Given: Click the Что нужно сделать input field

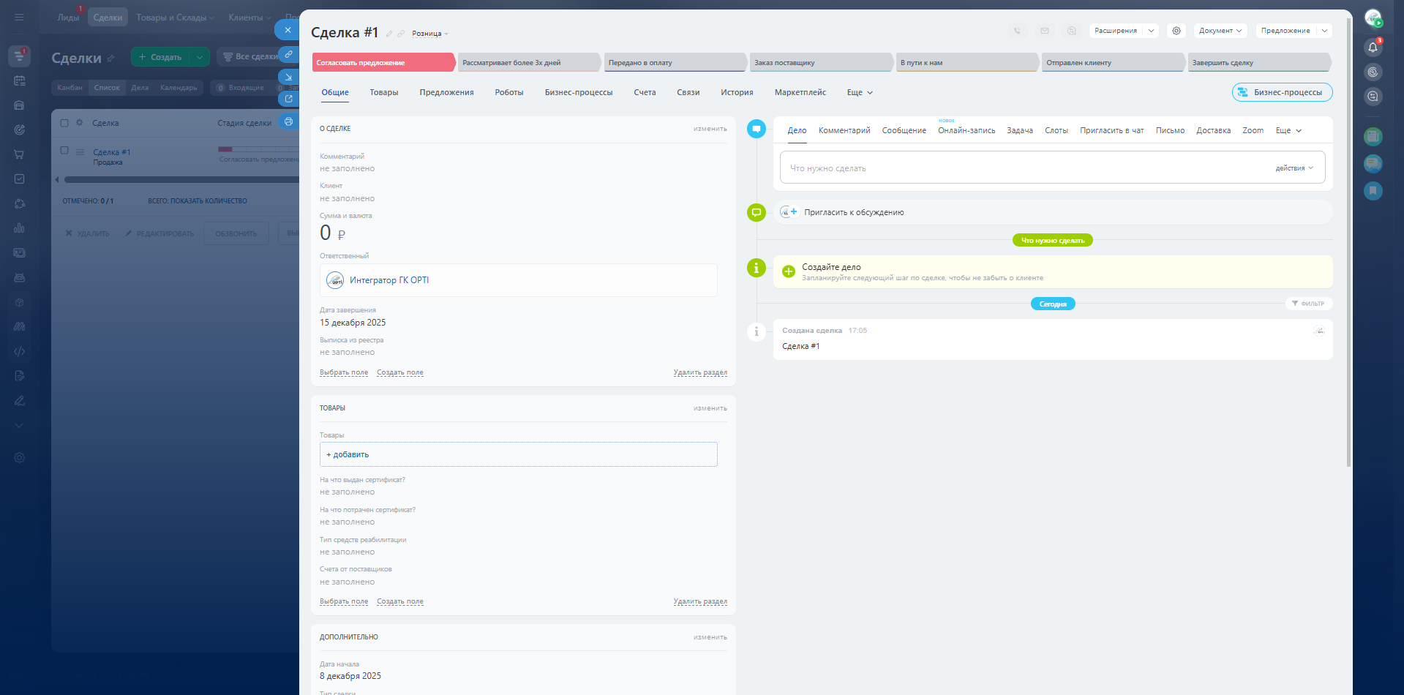Looking at the screenshot, I should pyautogui.click(x=1024, y=168).
